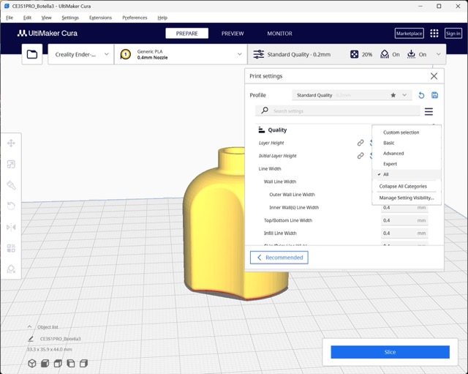468x374 pixels.
Task: Edit Top/Bottom Line Width value field
Action: coord(404,220)
